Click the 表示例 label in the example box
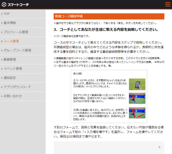Viewport: 172px width, 154px height. pyautogui.click(x=77, y=74)
